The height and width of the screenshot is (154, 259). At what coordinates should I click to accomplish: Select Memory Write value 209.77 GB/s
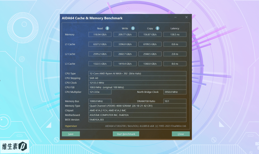click(x=125, y=35)
